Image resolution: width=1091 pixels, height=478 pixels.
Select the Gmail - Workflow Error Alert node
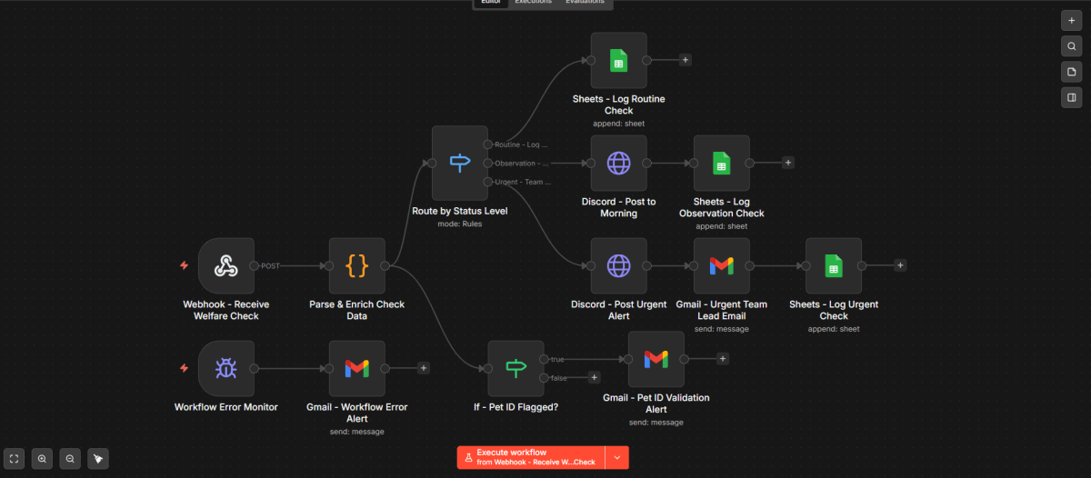pos(356,368)
